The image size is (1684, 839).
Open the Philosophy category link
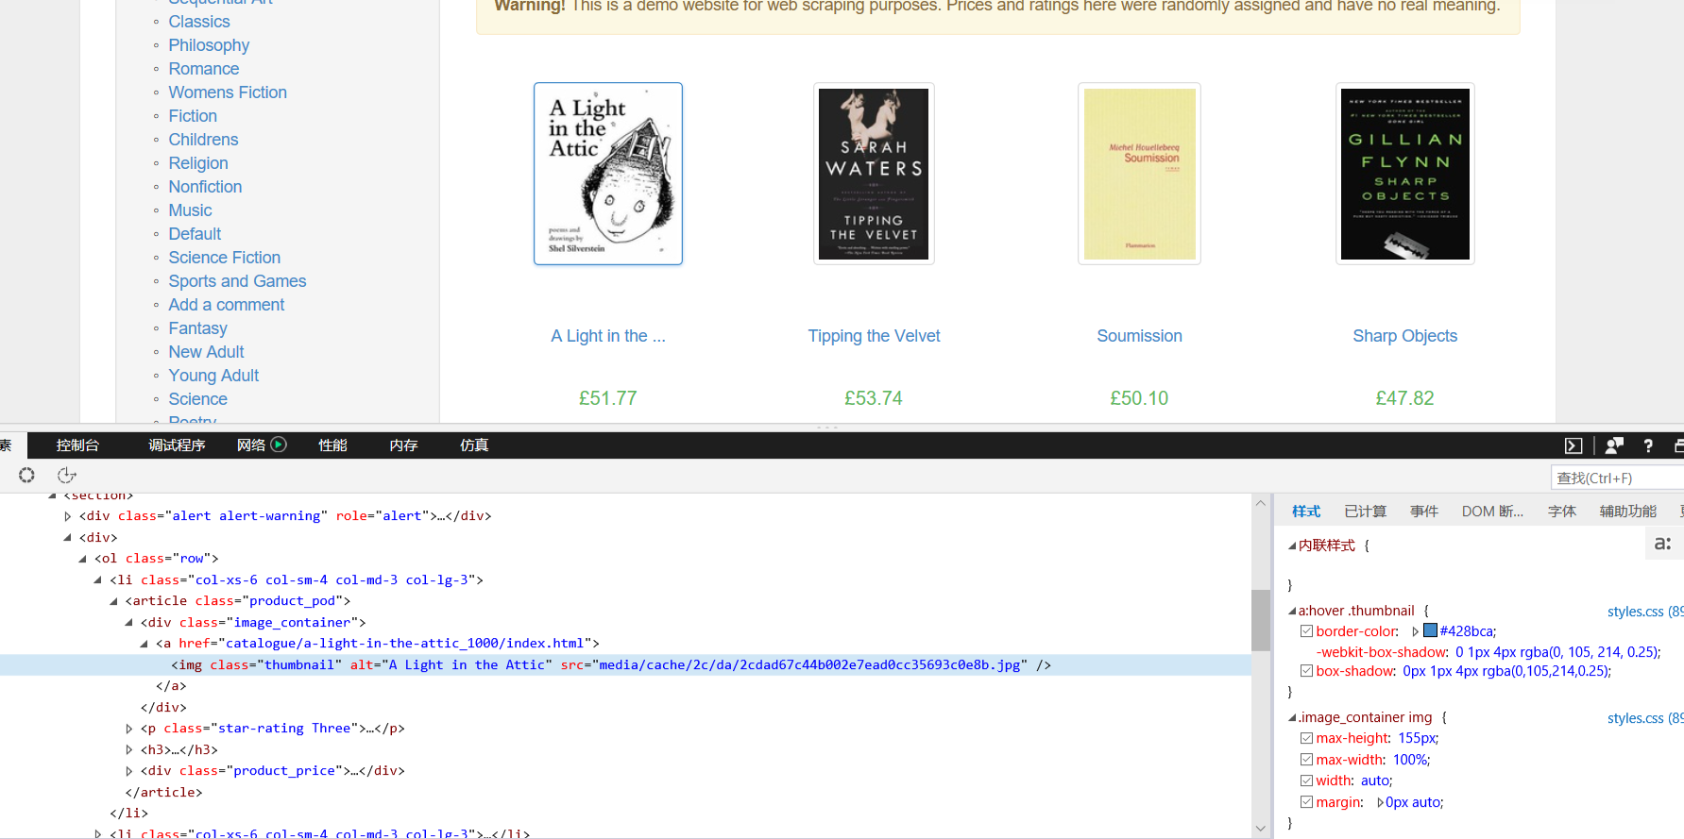coord(209,45)
